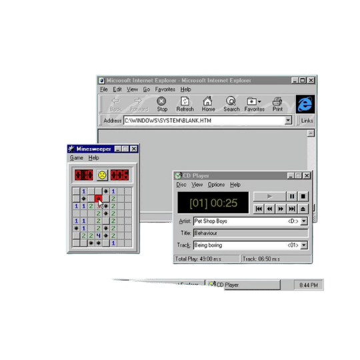The width and height of the screenshot is (360, 360).
Task: Pause the CD playback
Action: (292, 197)
